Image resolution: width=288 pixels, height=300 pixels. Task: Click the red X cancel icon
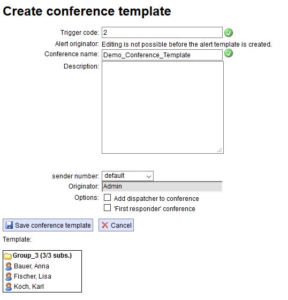105,225
